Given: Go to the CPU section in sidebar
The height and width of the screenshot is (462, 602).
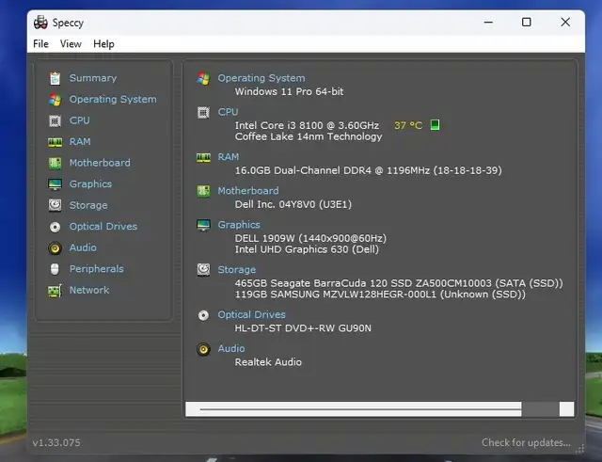Looking at the screenshot, I should point(79,120).
